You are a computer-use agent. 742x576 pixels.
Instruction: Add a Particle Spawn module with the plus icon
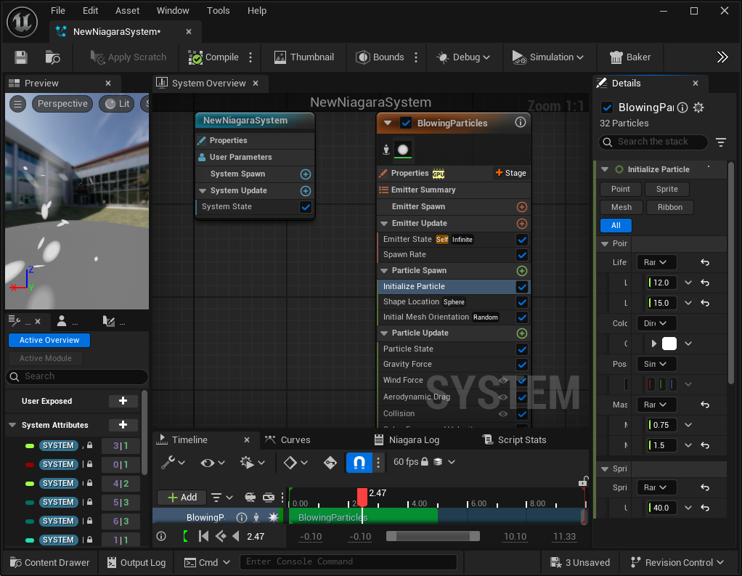522,271
